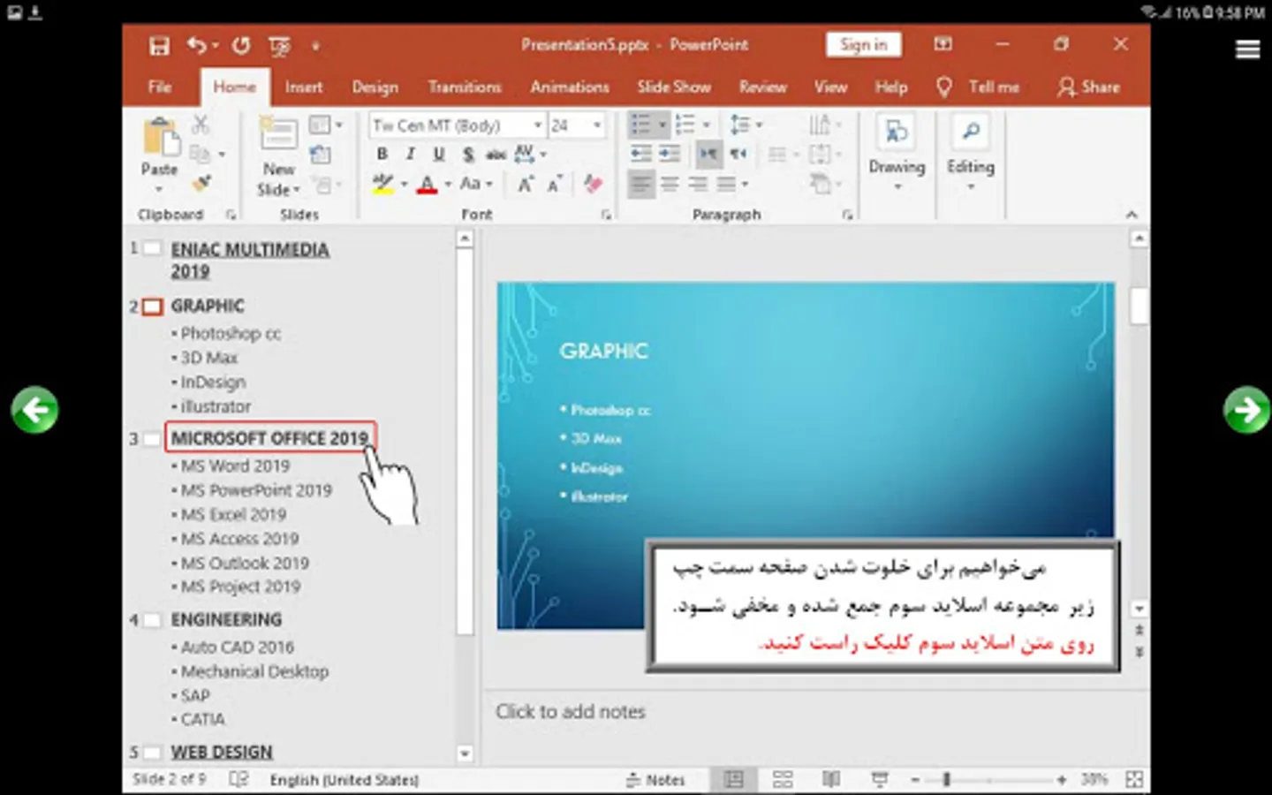Open the Transitions tab
Viewport: 1272px width, 795px height.
465,87
